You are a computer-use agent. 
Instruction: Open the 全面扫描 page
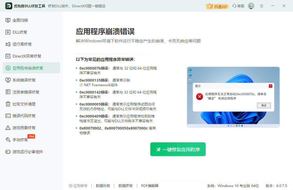pos(31,20)
